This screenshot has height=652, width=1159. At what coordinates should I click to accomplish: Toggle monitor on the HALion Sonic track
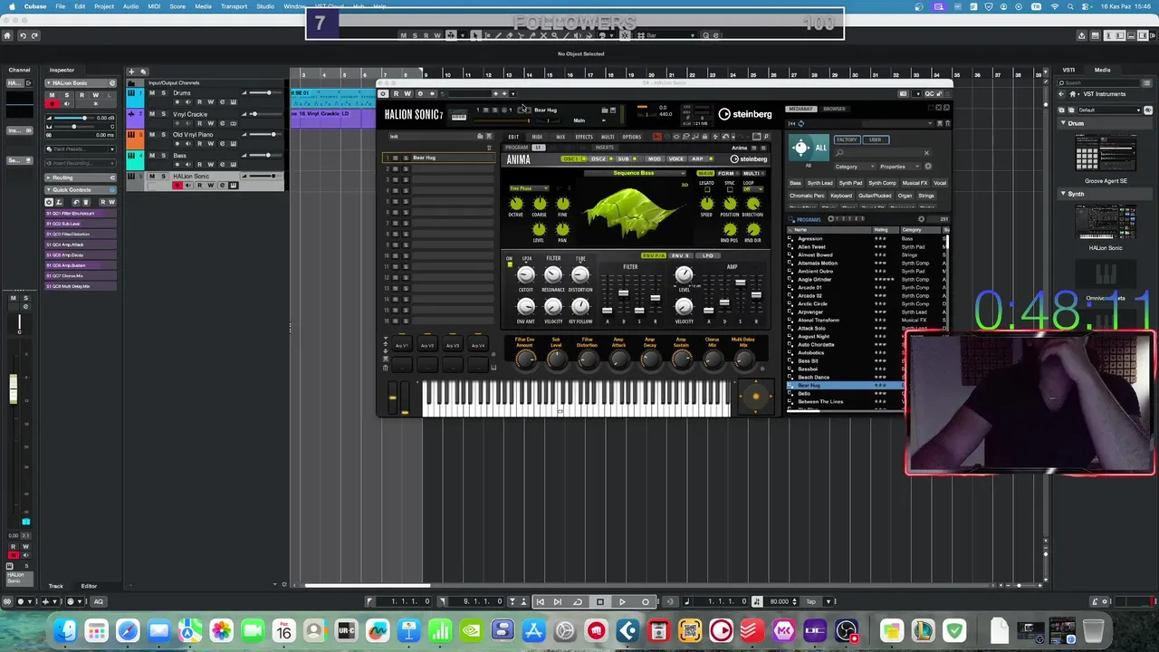[x=188, y=186]
